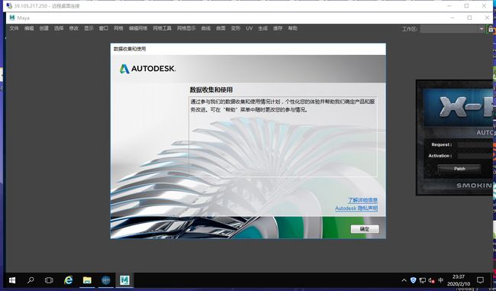Minimize the Maya window
Image resolution: width=496 pixels, height=291 pixels.
pos(453,18)
